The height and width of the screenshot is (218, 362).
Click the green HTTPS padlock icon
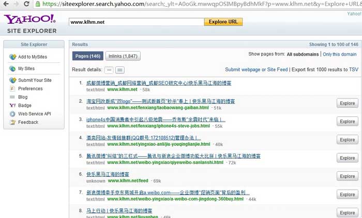[38, 4]
